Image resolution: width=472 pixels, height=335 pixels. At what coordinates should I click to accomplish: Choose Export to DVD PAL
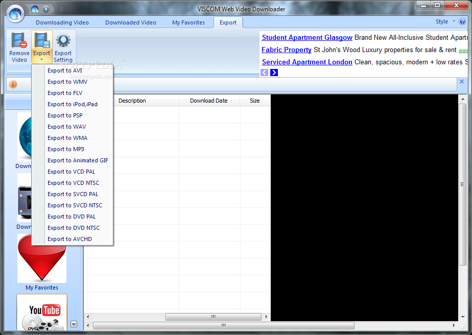click(72, 217)
